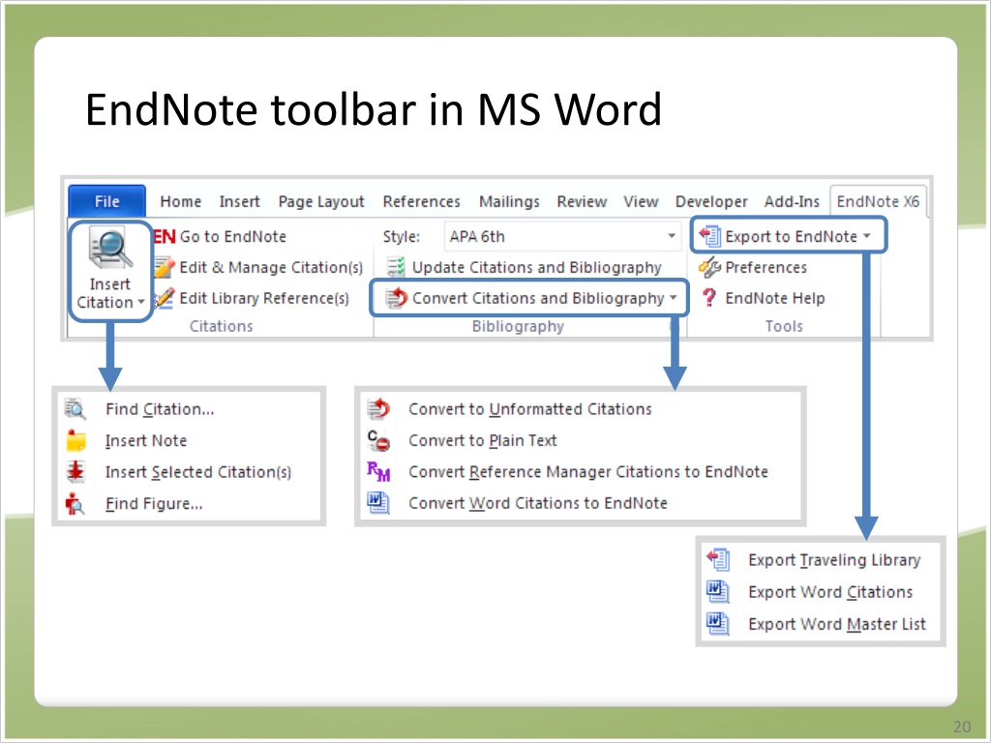Choose Insert Note menu entry
This screenshot has width=991, height=743.
coord(146,440)
